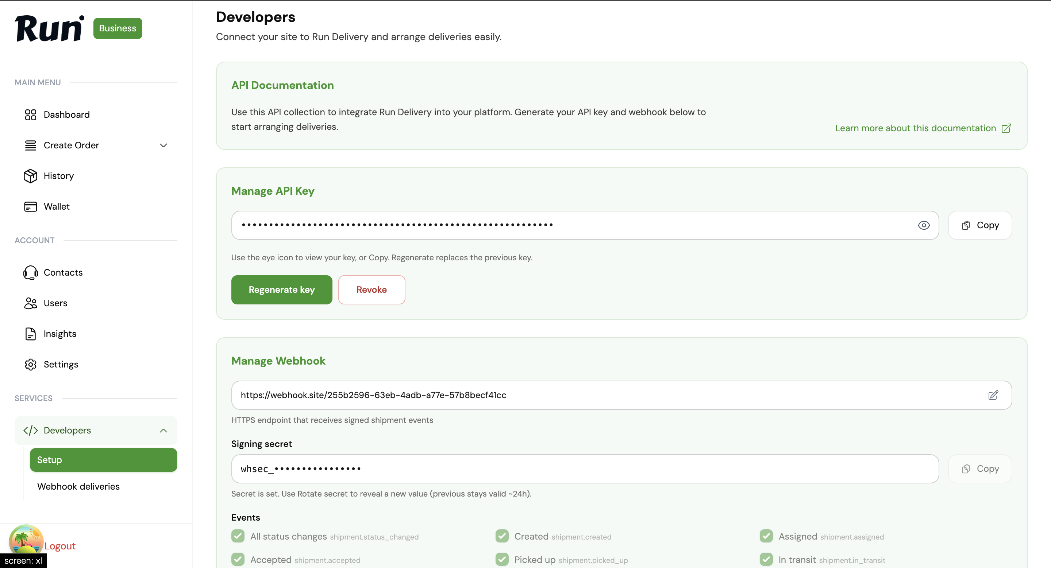The image size is (1051, 568).
Task: Open the History menu item
Action: point(96,176)
